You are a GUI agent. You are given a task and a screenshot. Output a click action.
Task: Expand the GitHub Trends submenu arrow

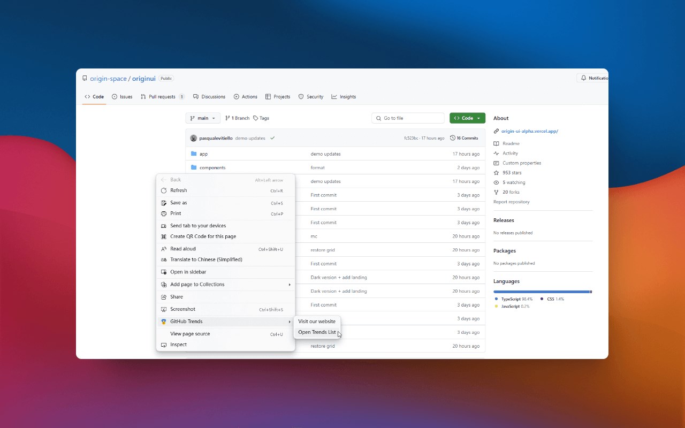[x=290, y=322]
